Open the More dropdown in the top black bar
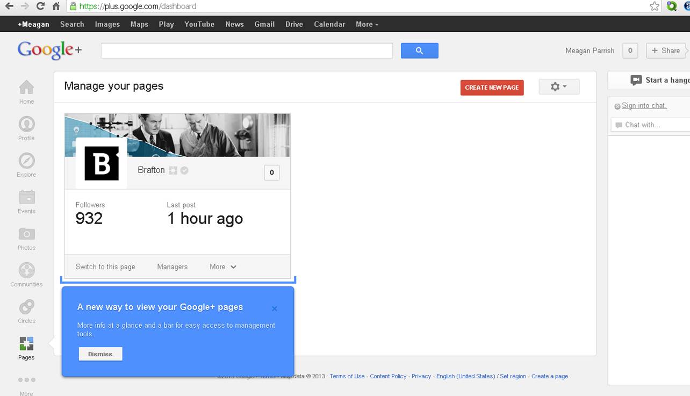This screenshot has height=396, width=690. (x=367, y=24)
